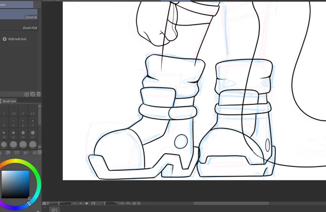Open the second color panel tab icon
The height and width of the screenshot is (212, 326).
pos(8,153)
